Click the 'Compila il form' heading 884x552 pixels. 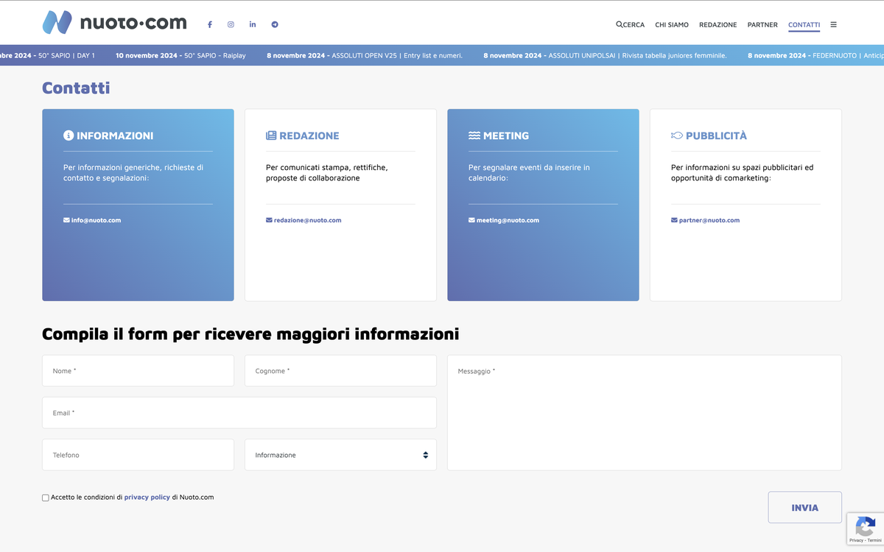pyautogui.click(x=250, y=334)
